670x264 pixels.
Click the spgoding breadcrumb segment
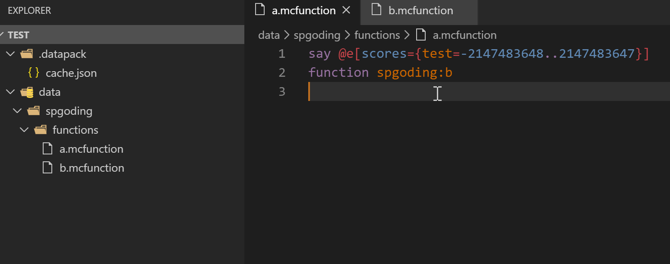[317, 35]
